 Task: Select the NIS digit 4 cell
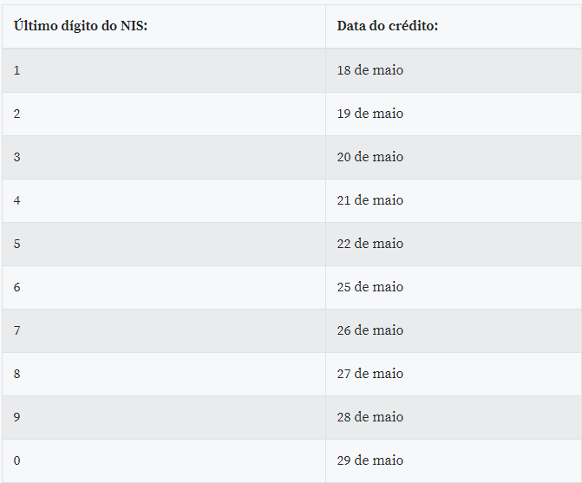[x=17, y=200]
